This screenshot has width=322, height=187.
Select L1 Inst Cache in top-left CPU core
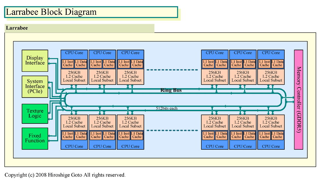[x=68, y=63]
